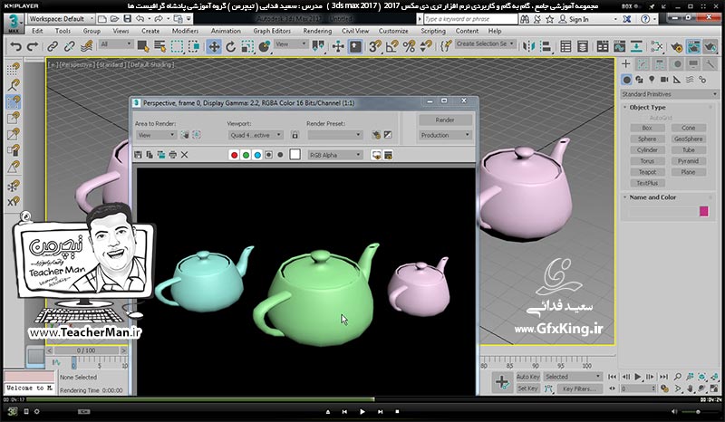Clear the rendered image with X icon
This screenshot has height=422, width=725.
tap(185, 155)
